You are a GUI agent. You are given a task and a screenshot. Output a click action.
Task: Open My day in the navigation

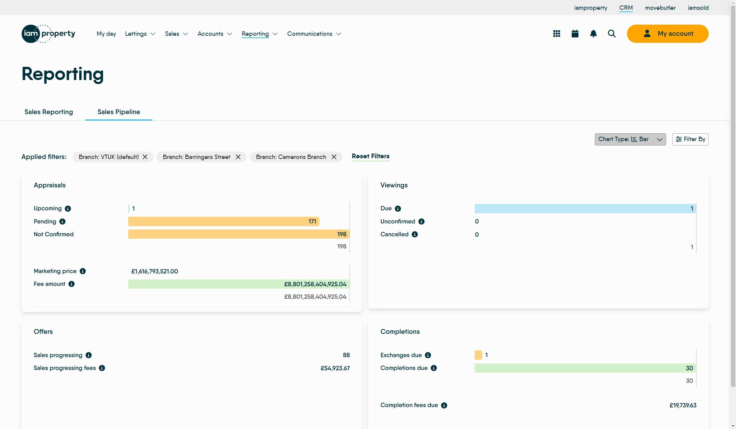coord(106,34)
